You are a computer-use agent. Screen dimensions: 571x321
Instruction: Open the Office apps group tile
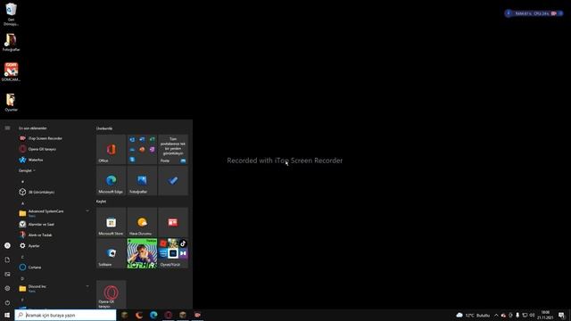[142, 149]
